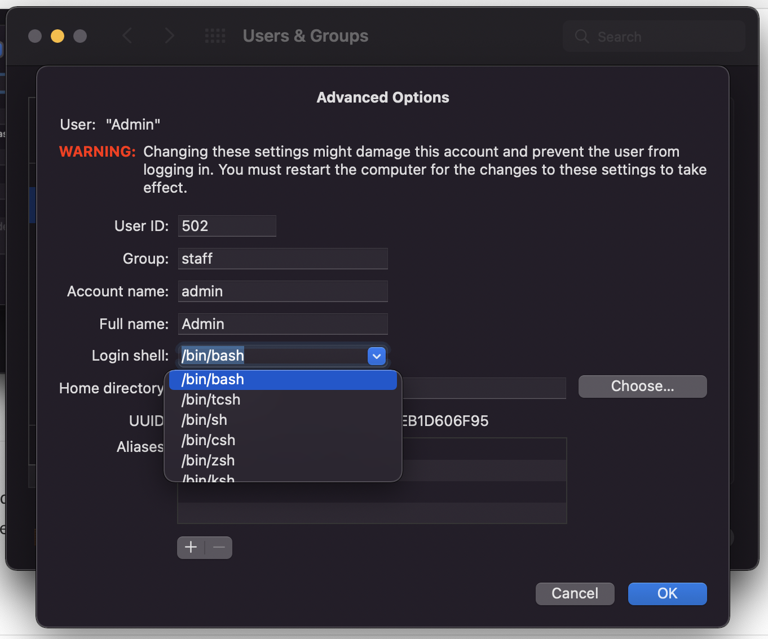The height and width of the screenshot is (639, 768).
Task: Click the back navigation arrow
Action: (x=127, y=36)
